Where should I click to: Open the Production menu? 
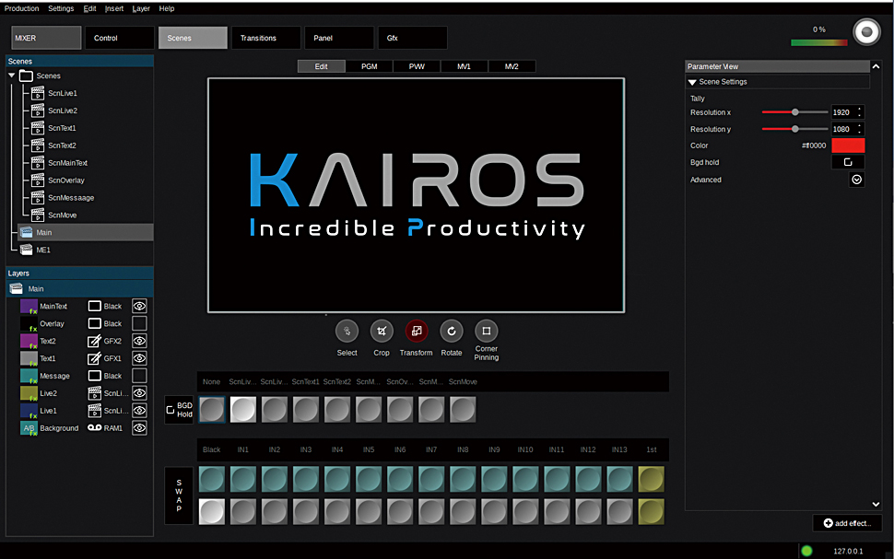tap(22, 8)
